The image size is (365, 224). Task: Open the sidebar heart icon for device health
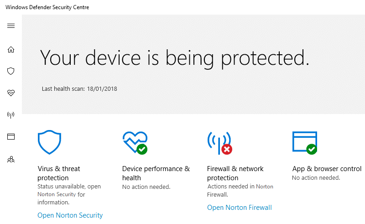coord(11,93)
